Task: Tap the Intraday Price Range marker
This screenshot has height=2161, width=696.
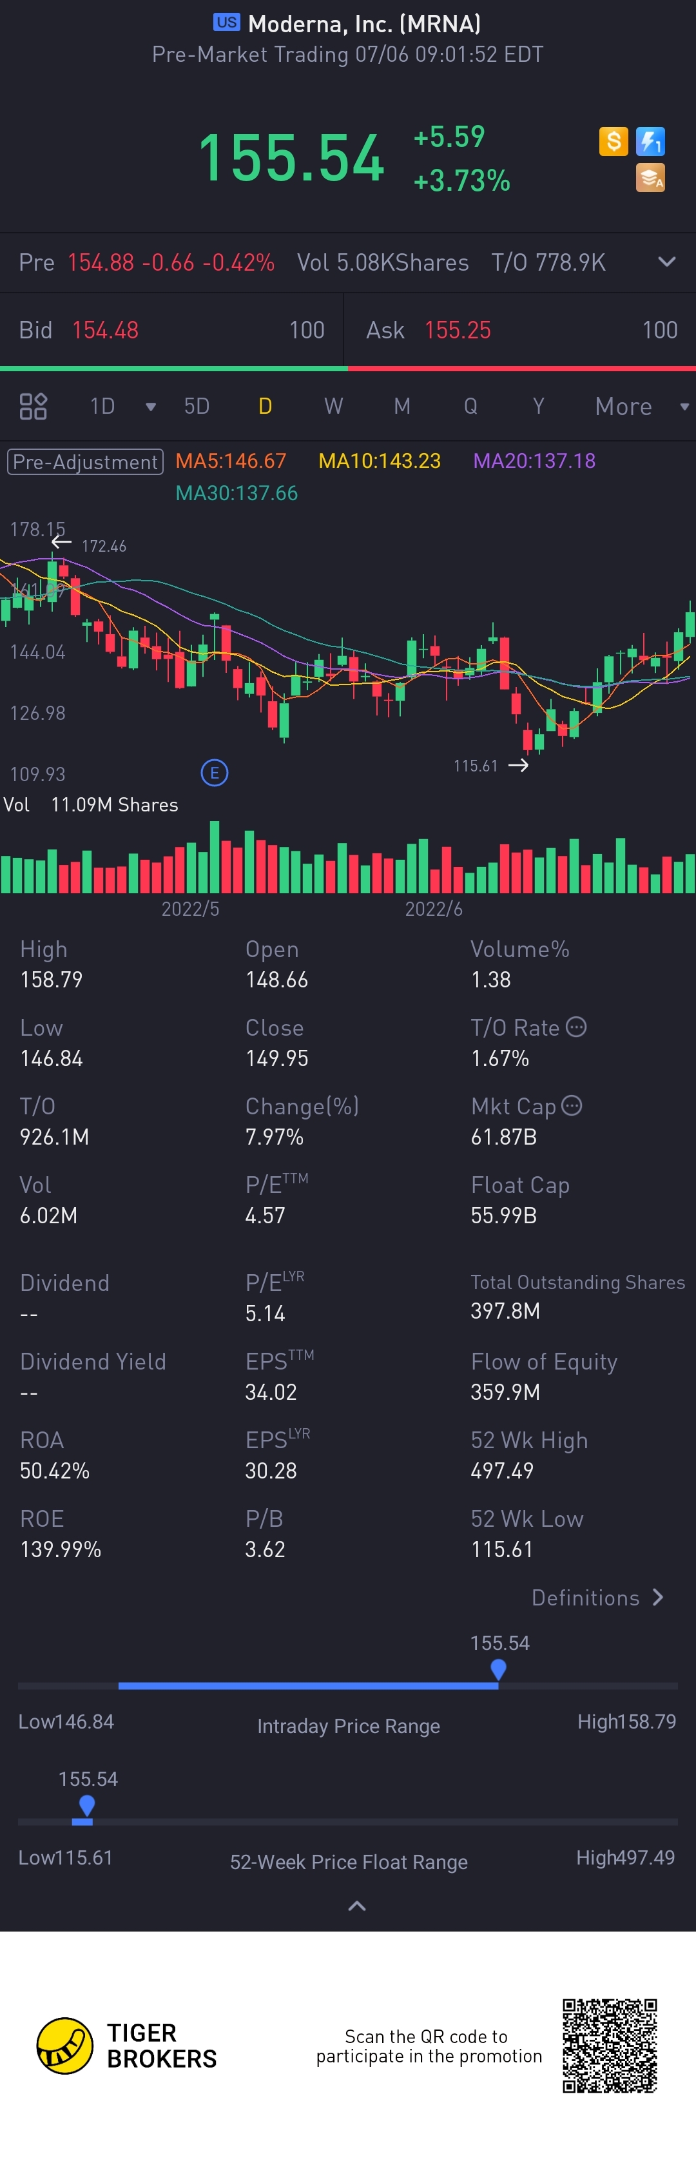Action: click(498, 1669)
